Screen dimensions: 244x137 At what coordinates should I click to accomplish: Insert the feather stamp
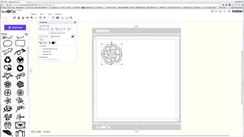[x=8, y=133]
